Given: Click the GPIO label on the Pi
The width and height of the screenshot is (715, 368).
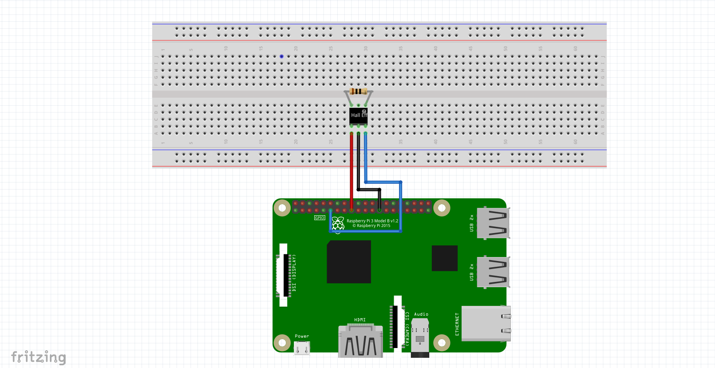Looking at the screenshot, I should [x=320, y=218].
